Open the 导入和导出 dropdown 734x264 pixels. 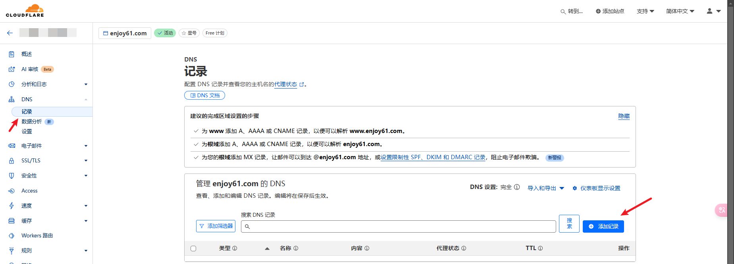[546, 188]
